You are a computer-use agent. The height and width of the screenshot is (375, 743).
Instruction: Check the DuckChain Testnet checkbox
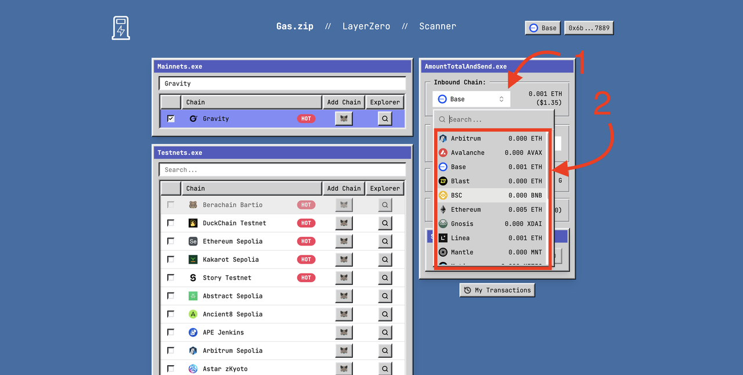point(171,223)
